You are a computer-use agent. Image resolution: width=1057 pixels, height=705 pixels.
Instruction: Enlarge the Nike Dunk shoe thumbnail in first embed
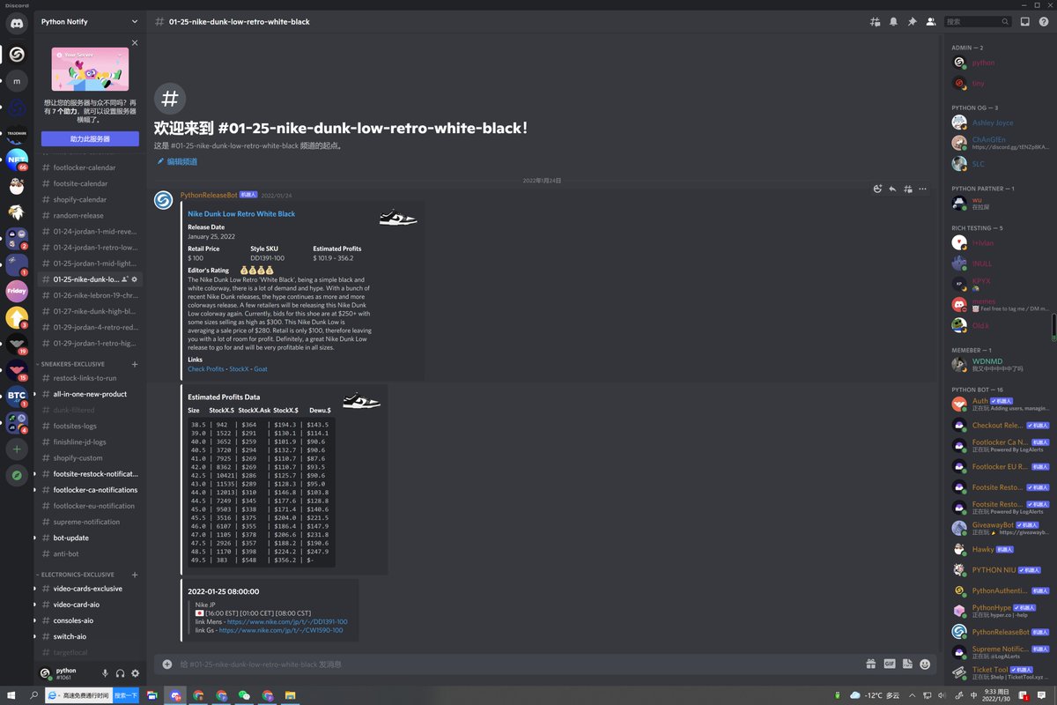398,217
